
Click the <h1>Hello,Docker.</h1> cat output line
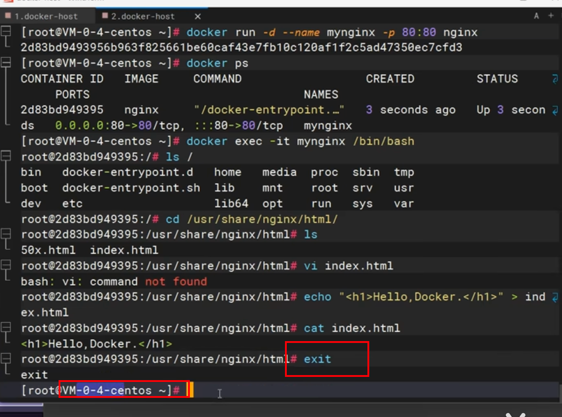point(97,343)
